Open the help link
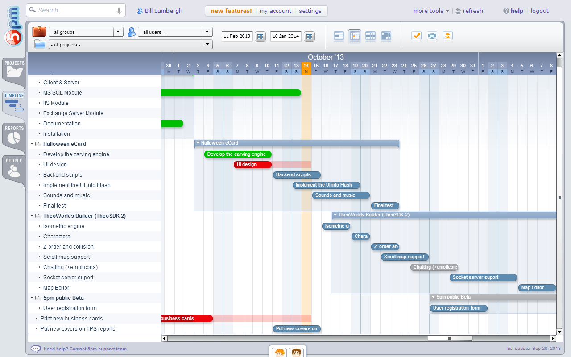This screenshot has height=357, width=571. pyautogui.click(x=513, y=11)
